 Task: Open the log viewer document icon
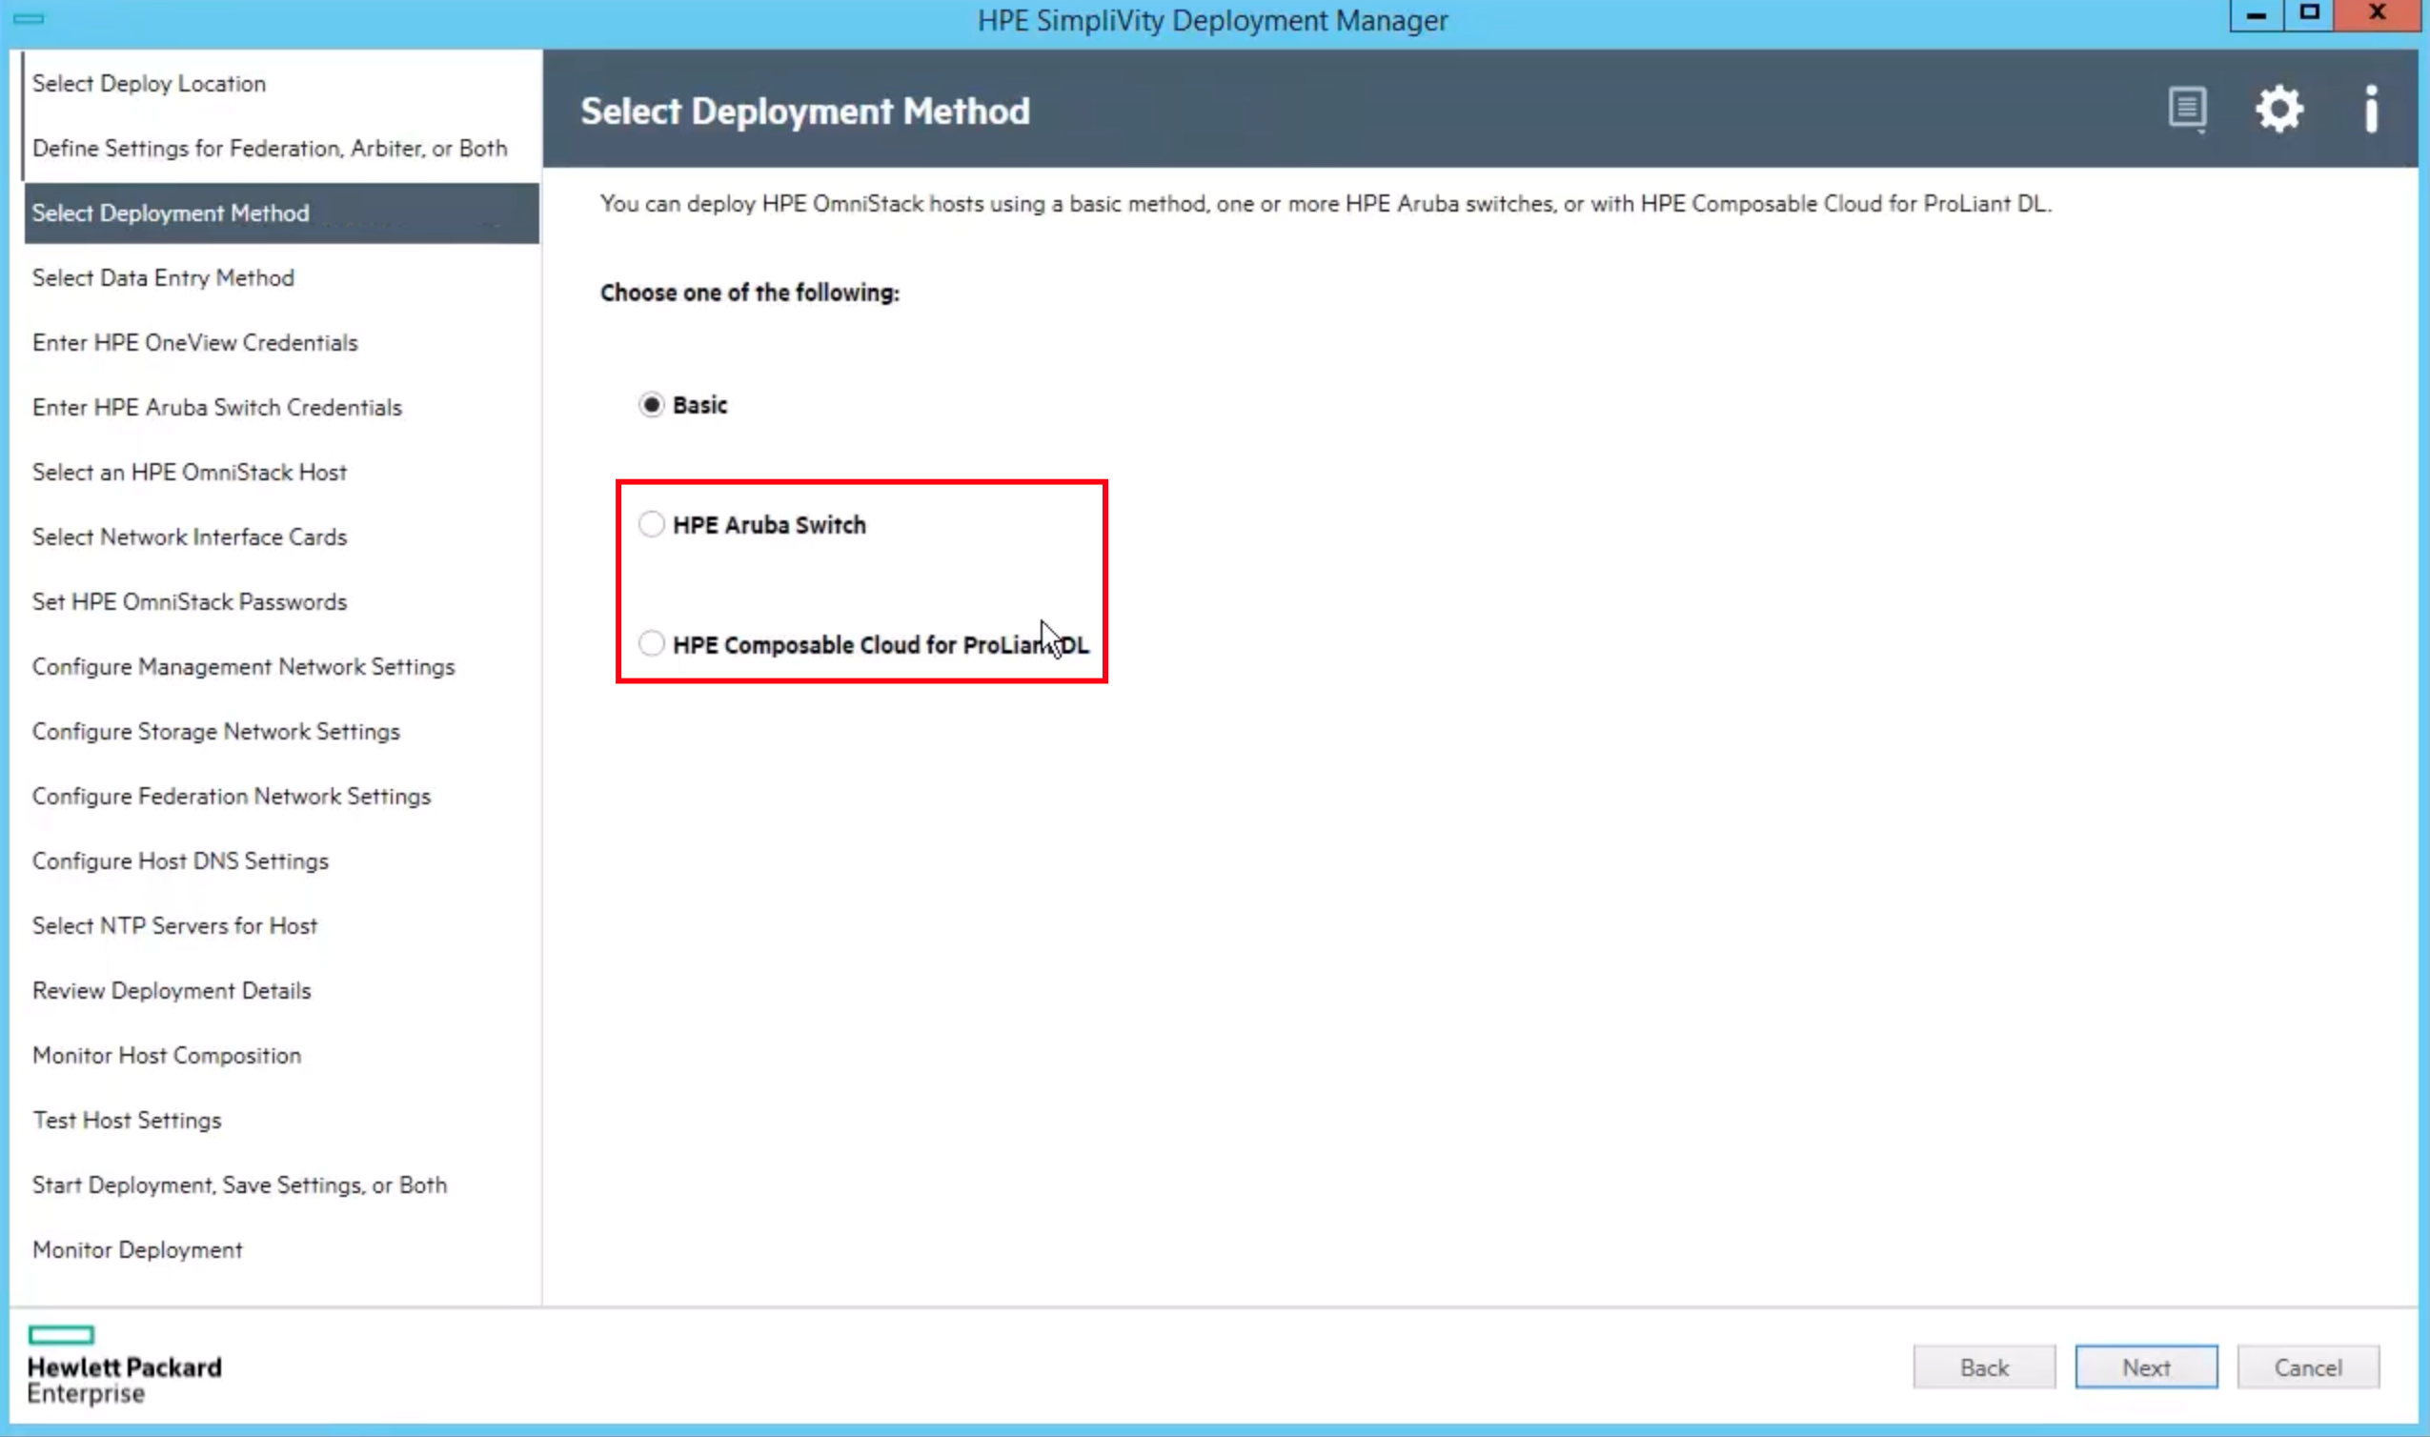[2187, 110]
